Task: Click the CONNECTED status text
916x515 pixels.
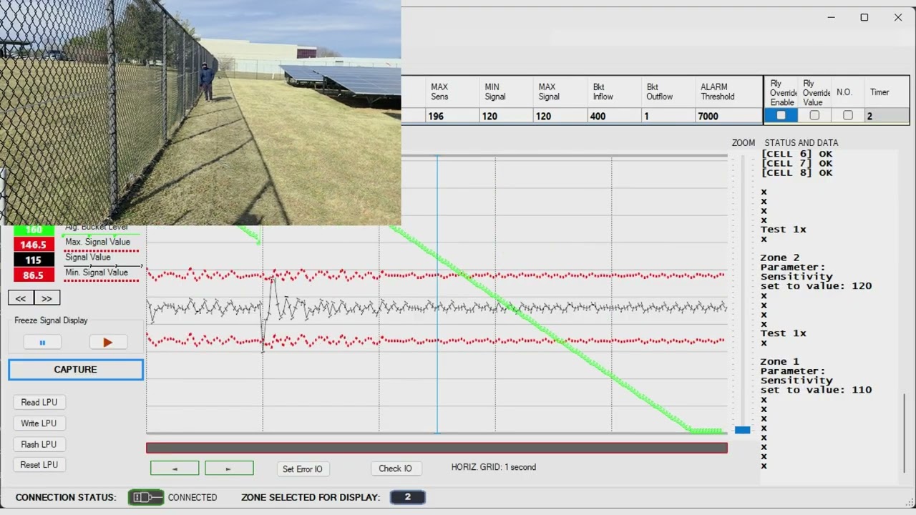Action: point(193,497)
